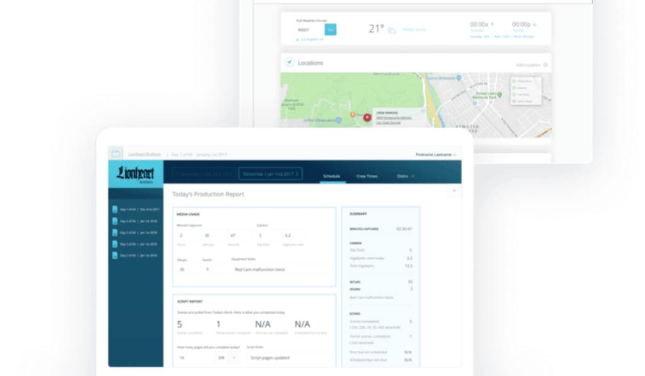This screenshot has height=376, width=645.
Task: Click the Hours field under Minutes Captured
Action: (189, 236)
